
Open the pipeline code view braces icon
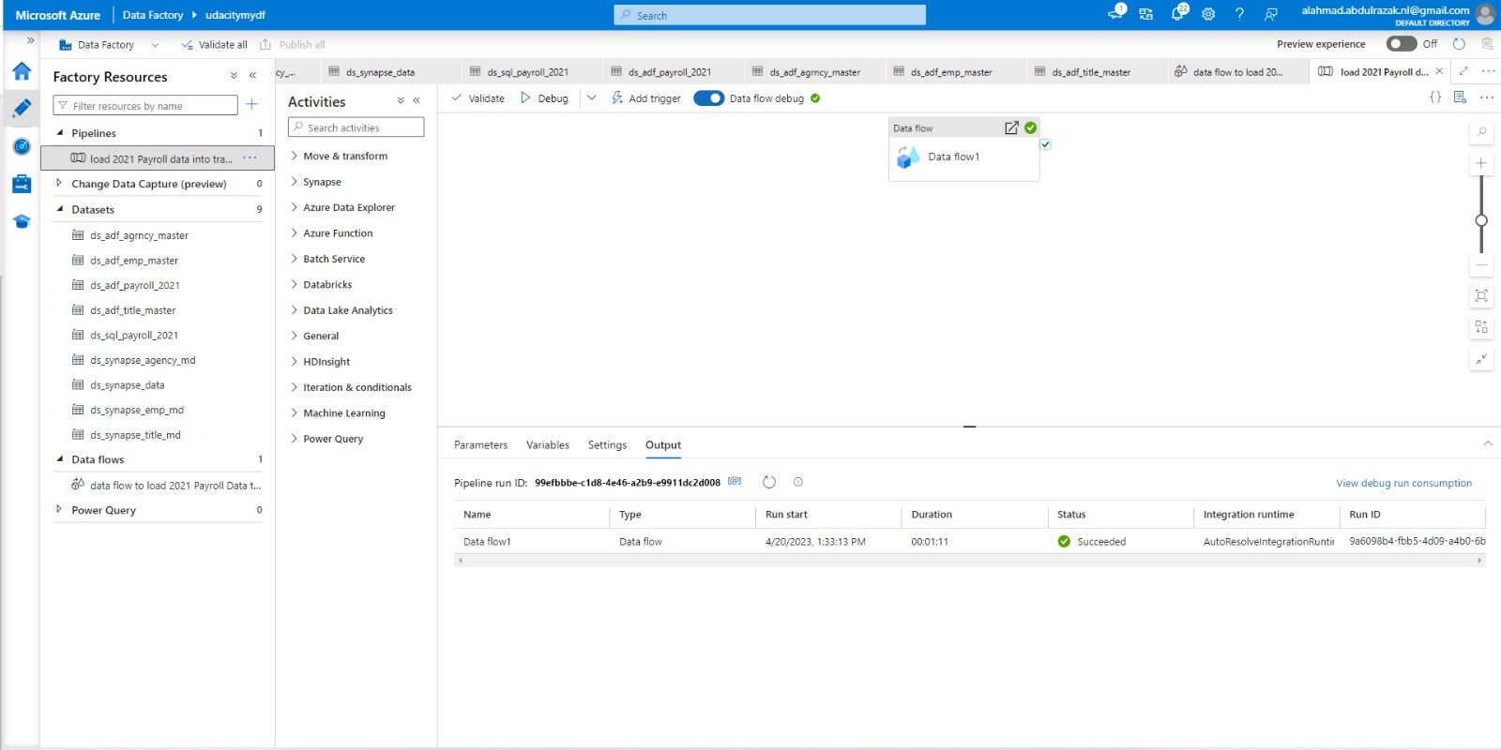pyautogui.click(x=1435, y=97)
